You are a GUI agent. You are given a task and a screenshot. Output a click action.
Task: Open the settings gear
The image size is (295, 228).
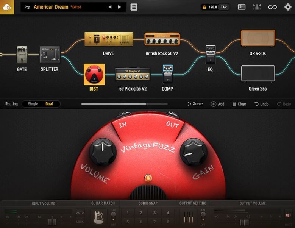pos(288,7)
